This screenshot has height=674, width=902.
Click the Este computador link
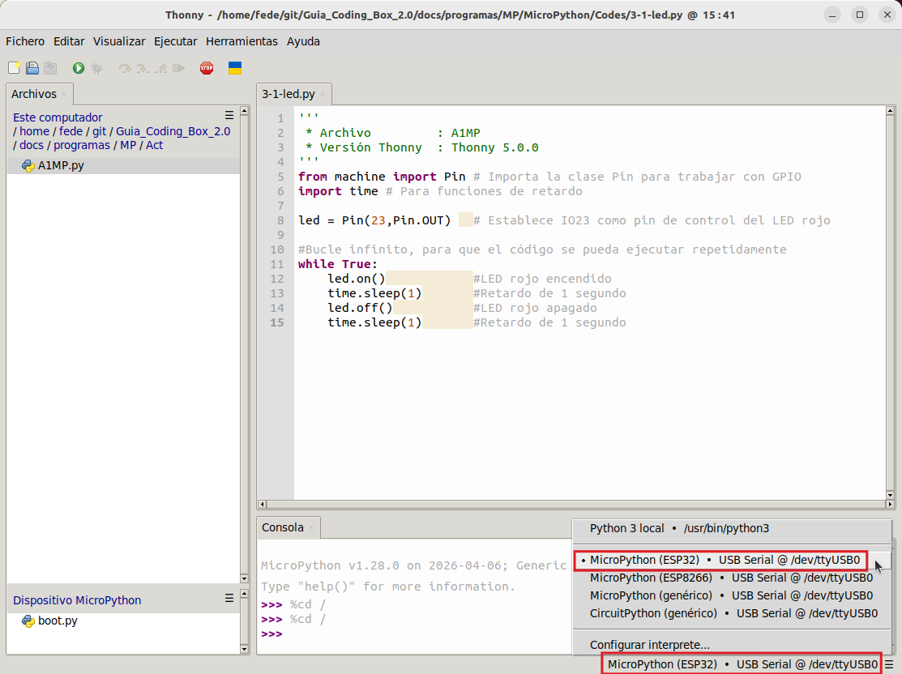point(58,117)
